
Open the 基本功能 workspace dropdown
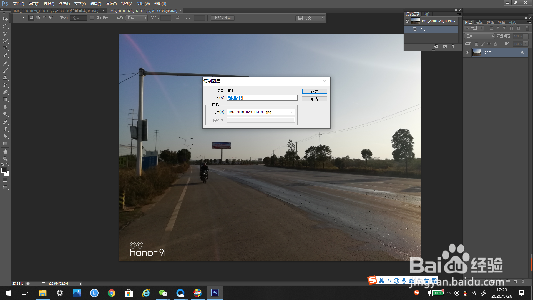click(310, 18)
